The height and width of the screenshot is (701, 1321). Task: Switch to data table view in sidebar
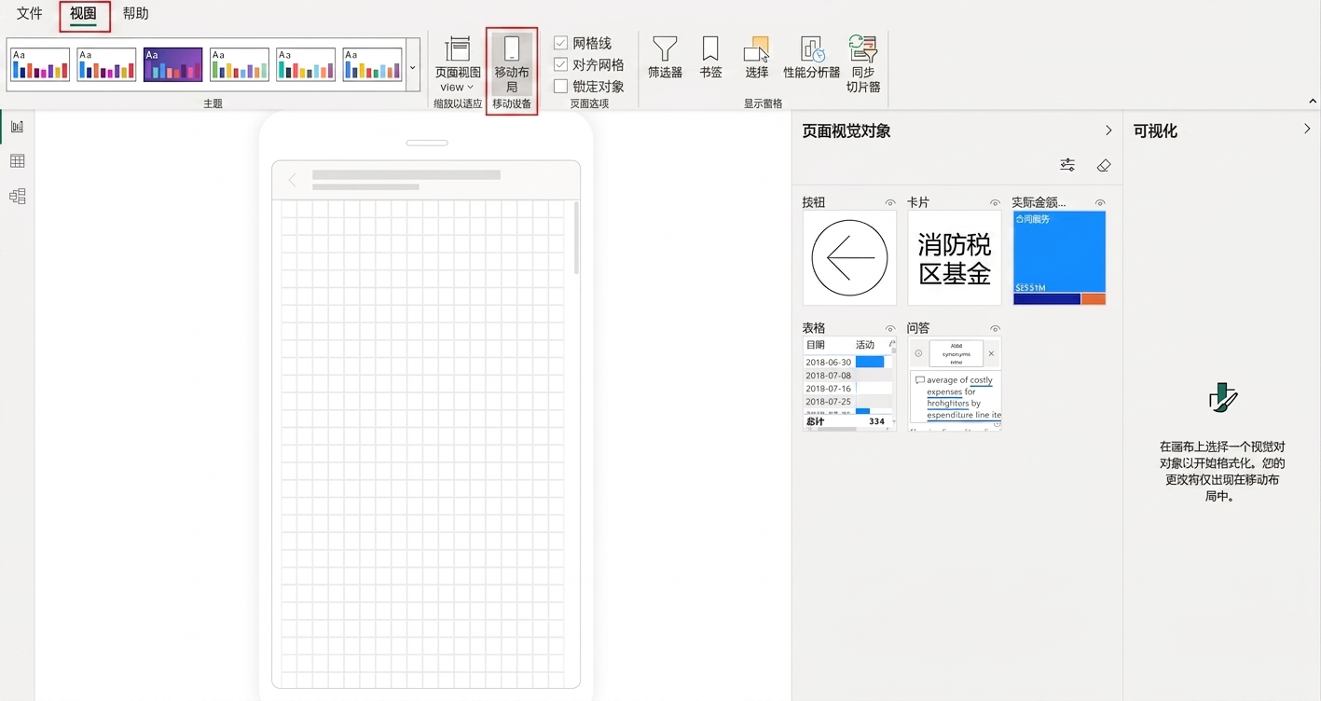click(17, 161)
